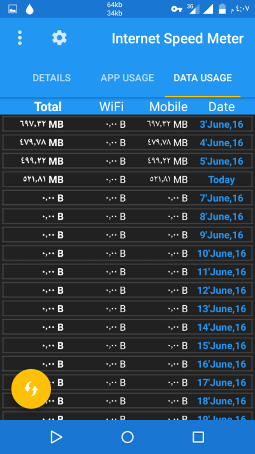The width and height of the screenshot is (255, 454).
Task: Tap the Android home circle button
Action: coord(127,437)
